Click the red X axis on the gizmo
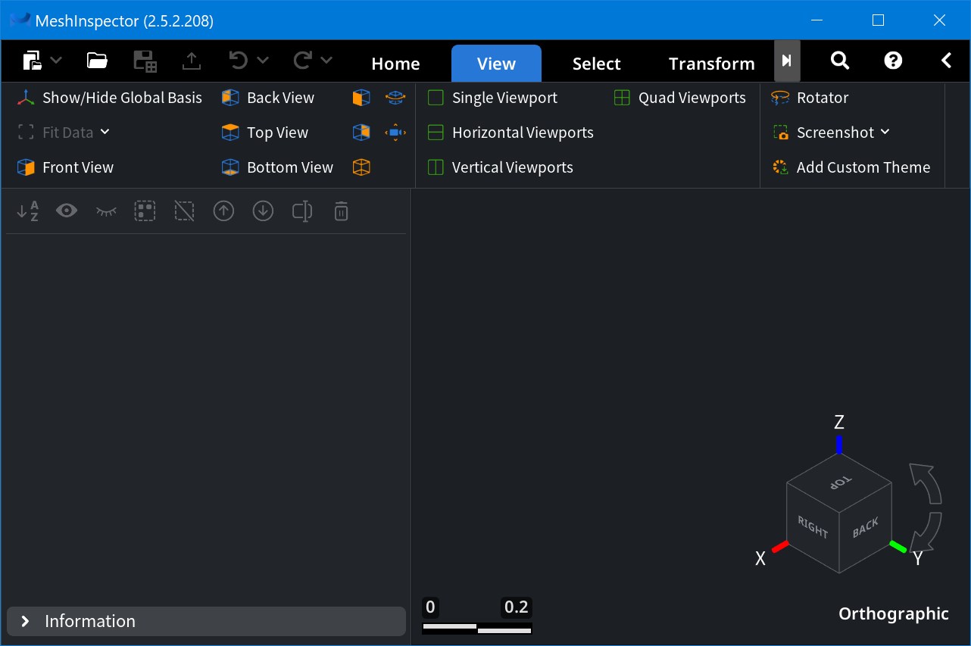971x646 pixels. pyautogui.click(x=780, y=546)
